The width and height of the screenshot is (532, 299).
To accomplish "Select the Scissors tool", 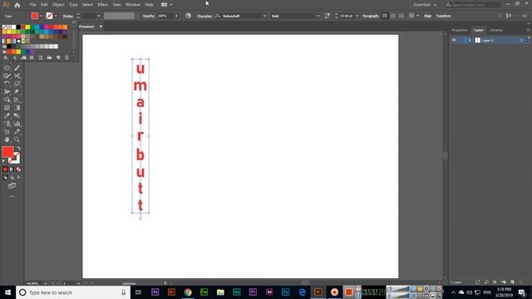I will [17, 76].
